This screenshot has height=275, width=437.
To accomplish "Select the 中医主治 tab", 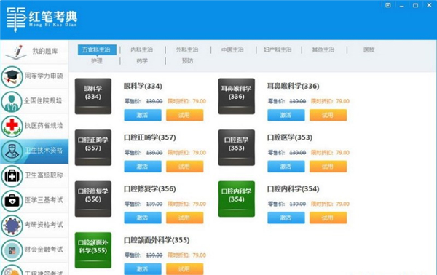I will tap(232, 49).
